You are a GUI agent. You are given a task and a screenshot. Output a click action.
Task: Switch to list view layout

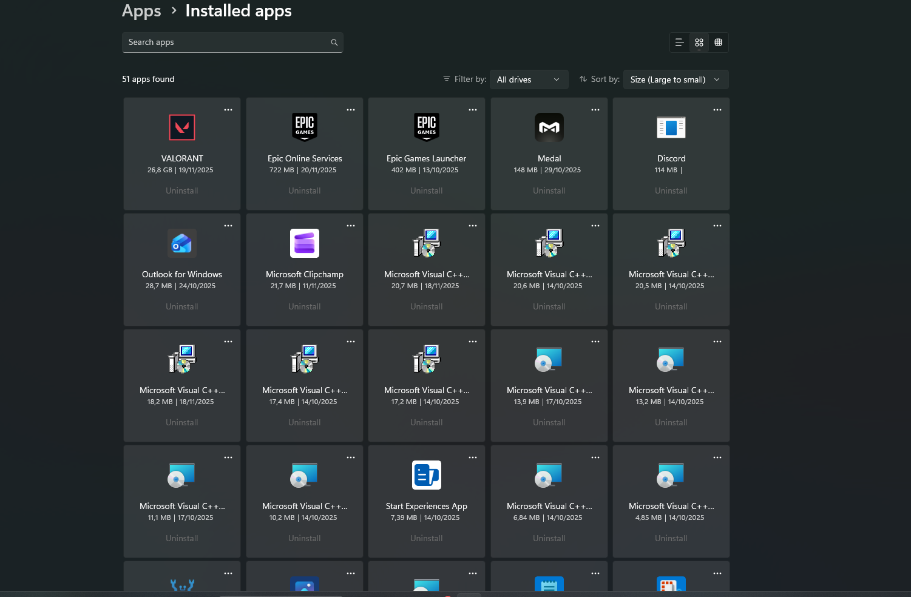click(x=679, y=42)
